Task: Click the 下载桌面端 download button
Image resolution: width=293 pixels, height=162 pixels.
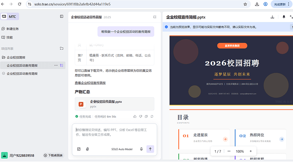Action: pyautogui.click(x=53, y=155)
